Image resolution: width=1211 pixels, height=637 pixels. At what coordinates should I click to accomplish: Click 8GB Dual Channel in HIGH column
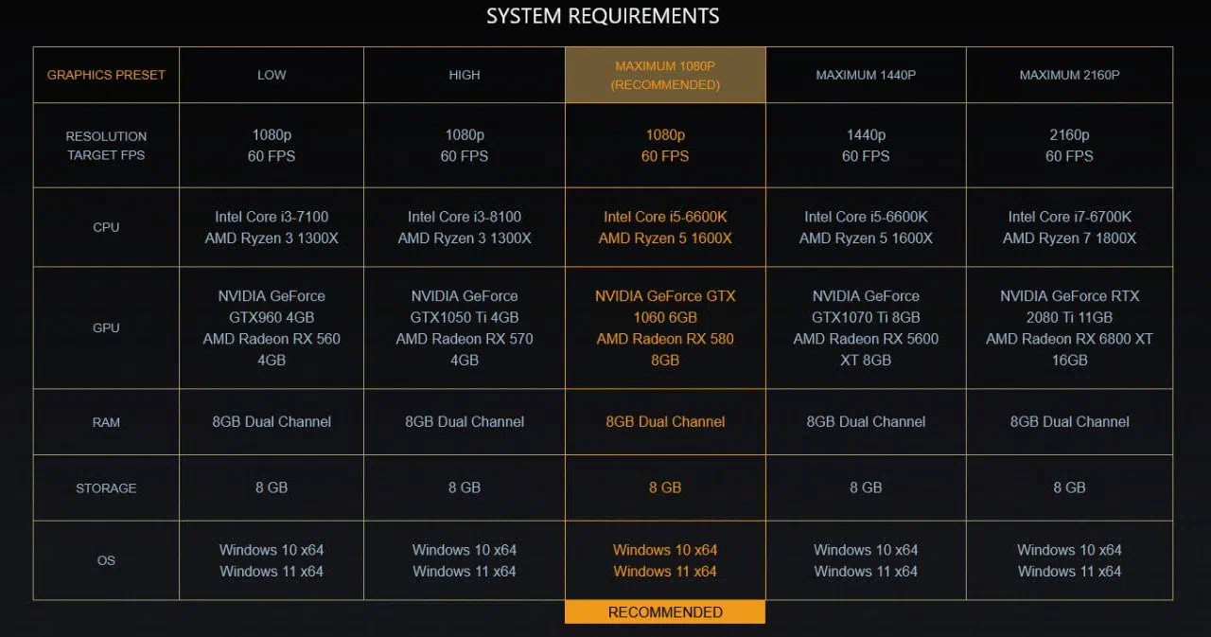click(x=465, y=422)
